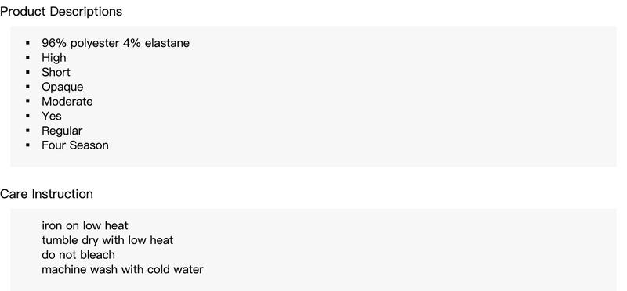Click the High list item
The height and width of the screenshot is (291, 627).
pos(54,58)
